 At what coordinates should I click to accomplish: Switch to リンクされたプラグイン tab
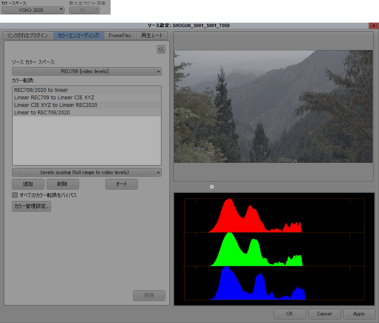pos(28,35)
